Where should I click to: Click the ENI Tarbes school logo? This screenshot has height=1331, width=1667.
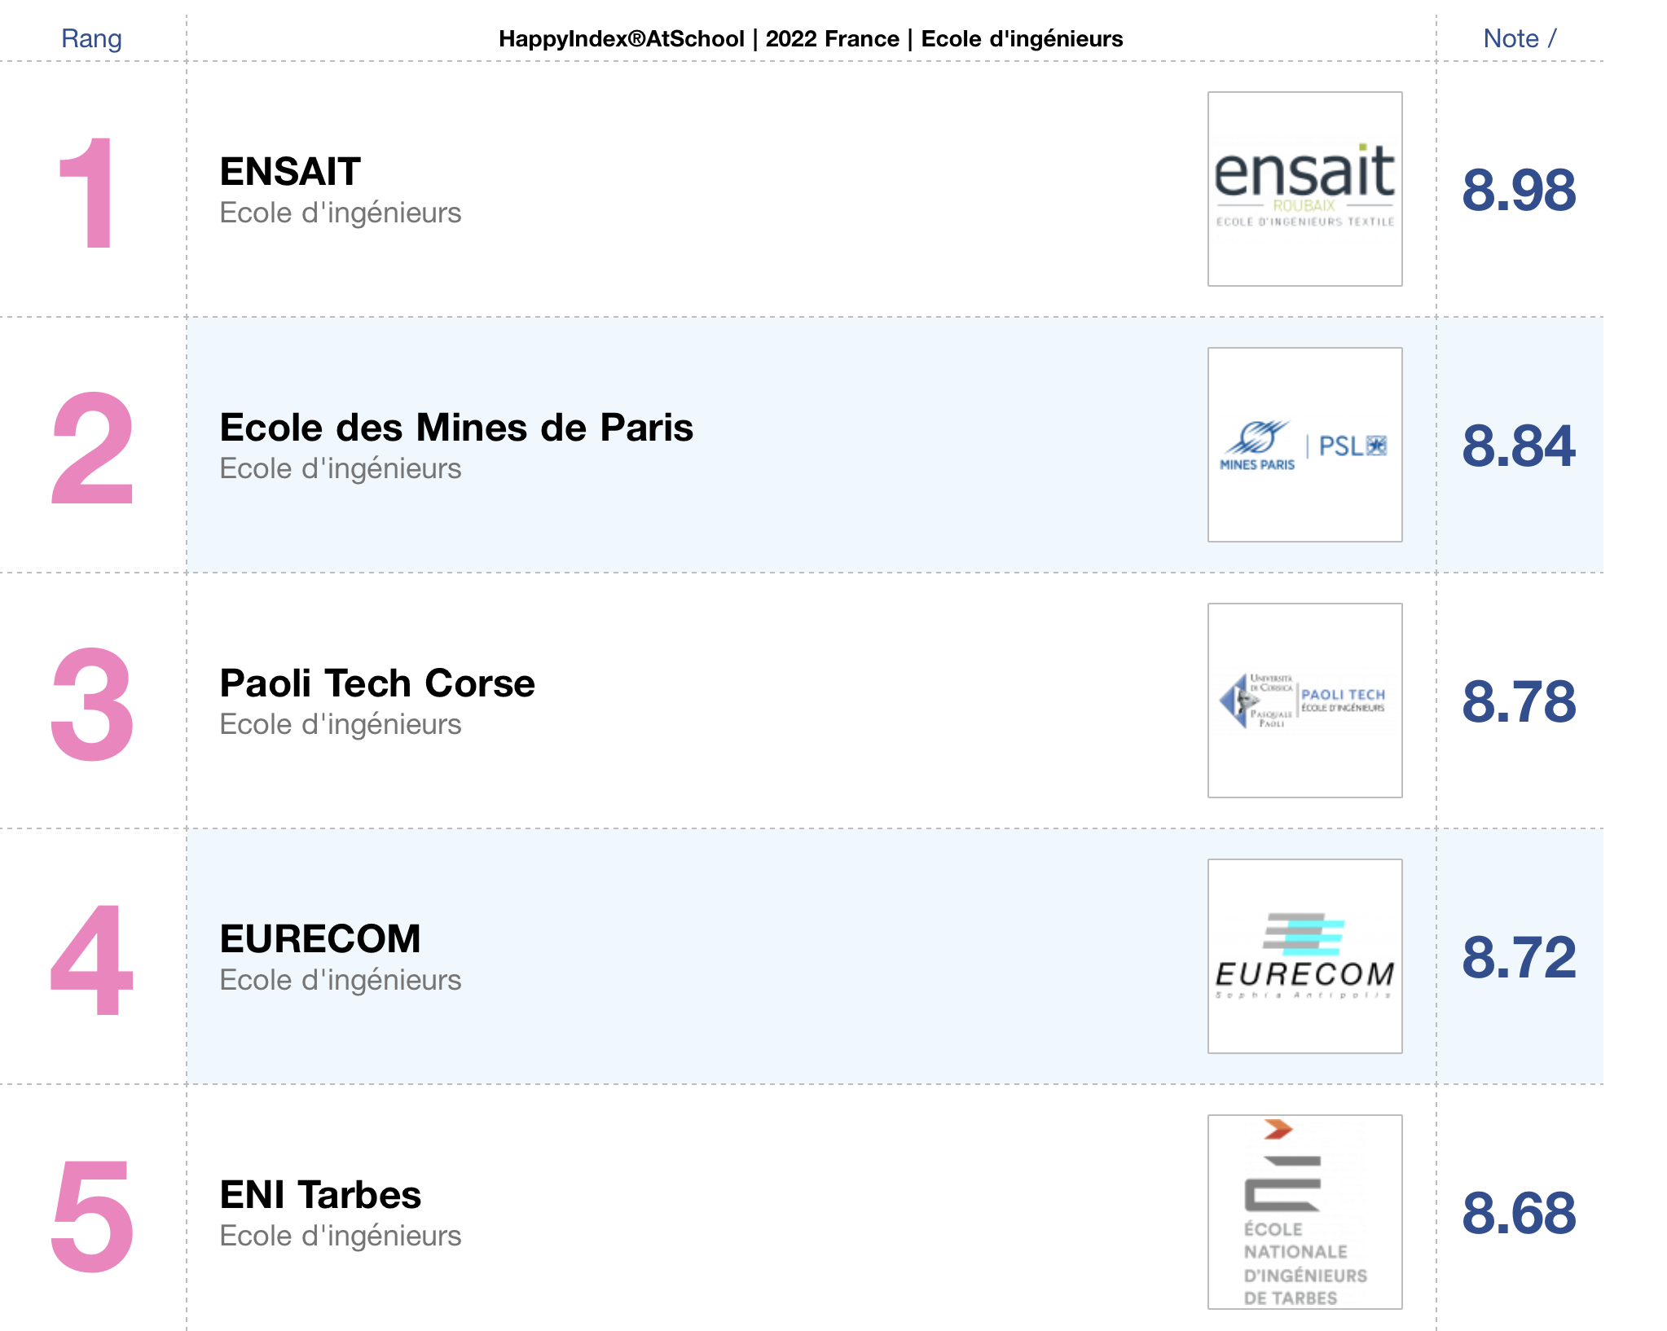tap(1304, 1212)
